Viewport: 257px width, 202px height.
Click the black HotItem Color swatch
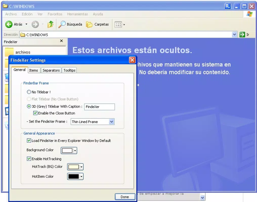point(74,176)
